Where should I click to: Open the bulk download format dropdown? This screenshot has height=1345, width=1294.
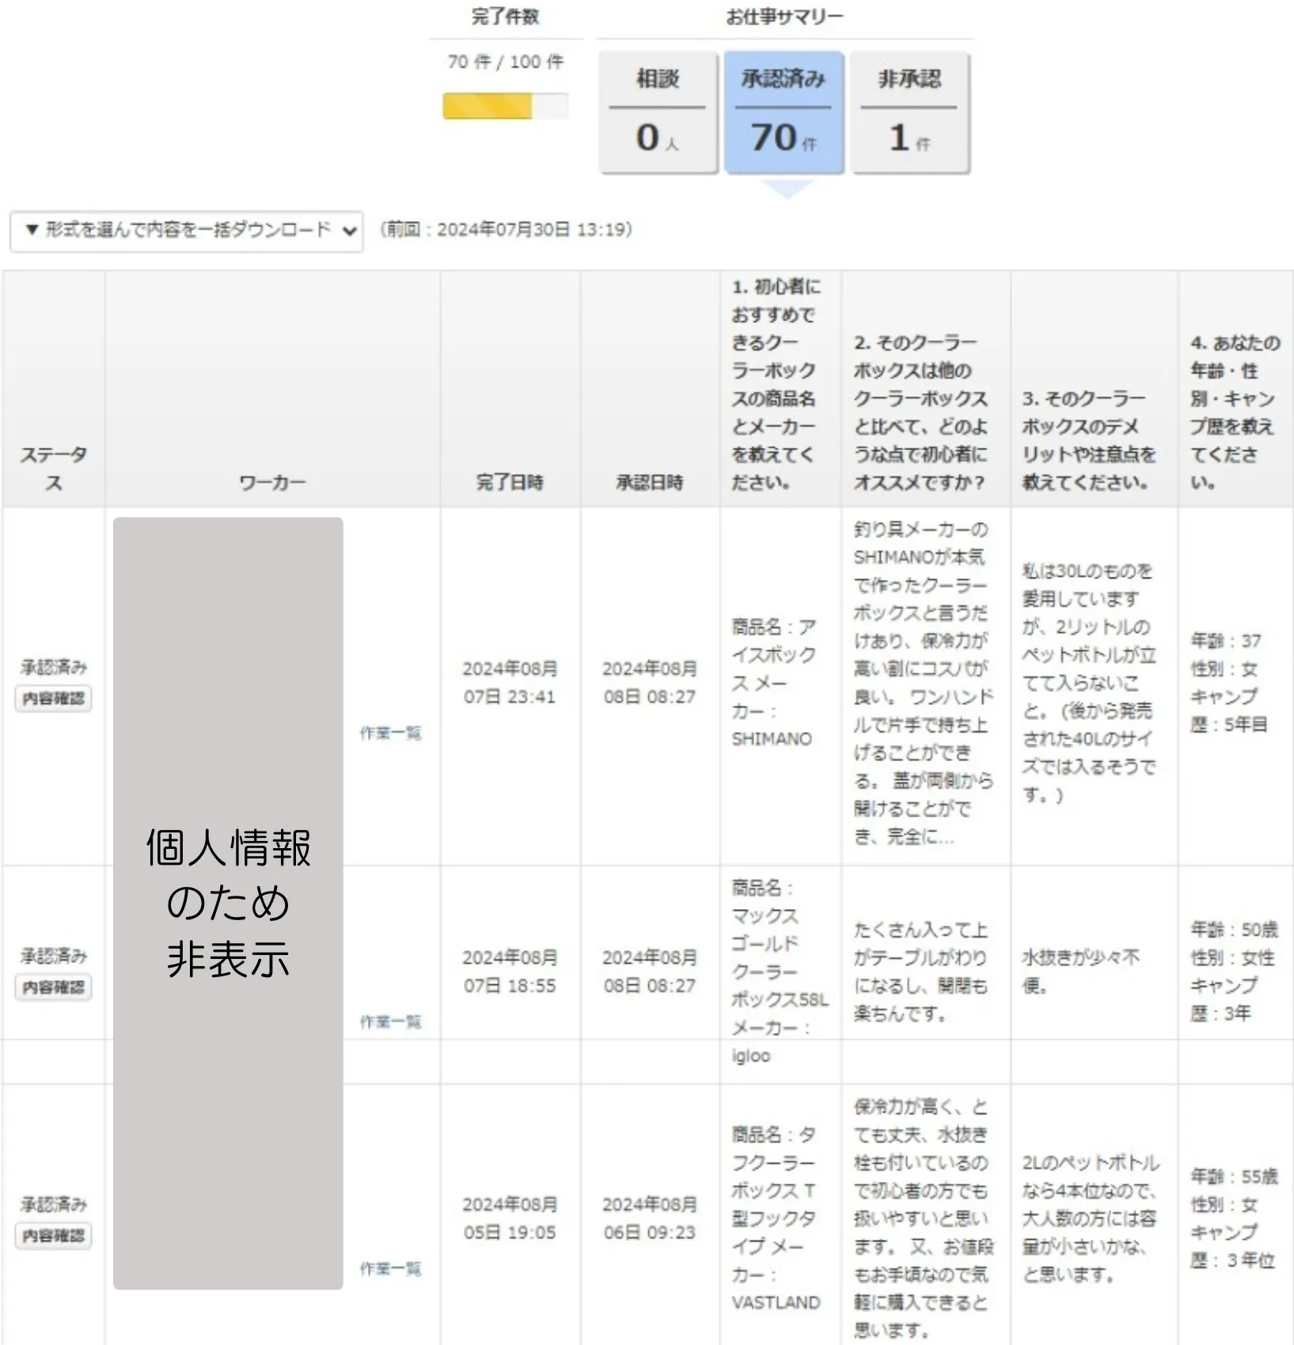tap(187, 230)
